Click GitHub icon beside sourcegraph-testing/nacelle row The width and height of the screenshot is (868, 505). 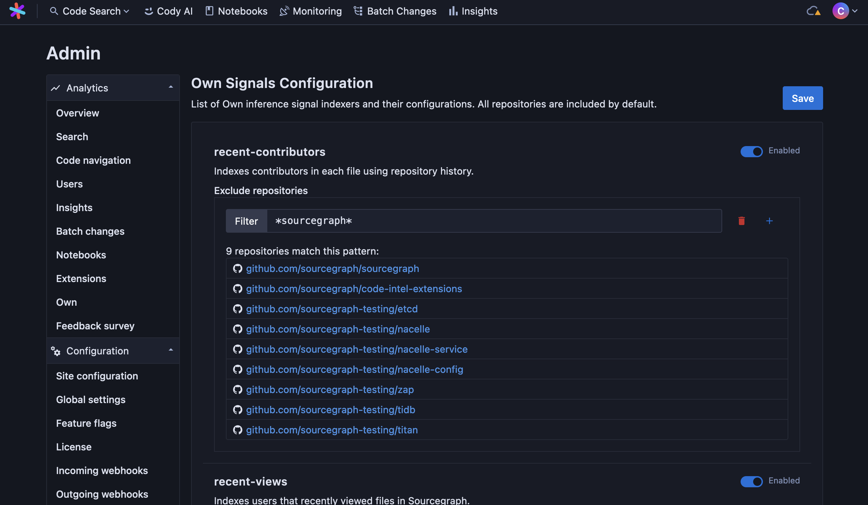point(238,329)
